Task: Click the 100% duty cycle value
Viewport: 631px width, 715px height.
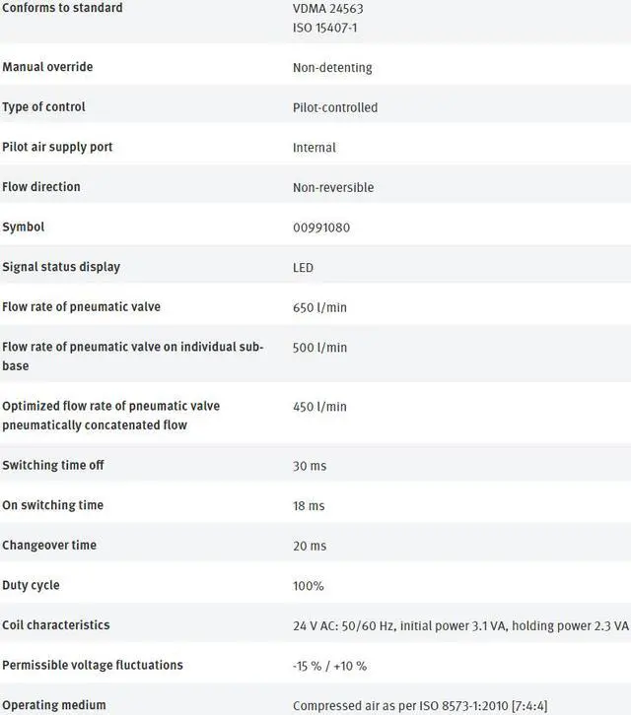Action: coord(309,586)
